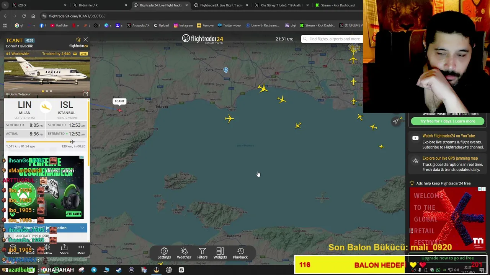
Task: Focus Find flights, airports search box
Action: (332, 39)
